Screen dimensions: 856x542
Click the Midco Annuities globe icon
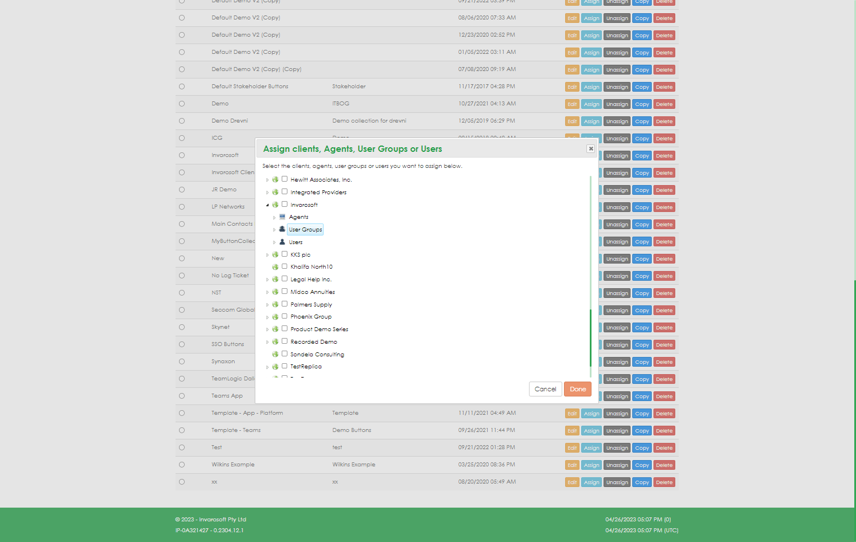(275, 292)
